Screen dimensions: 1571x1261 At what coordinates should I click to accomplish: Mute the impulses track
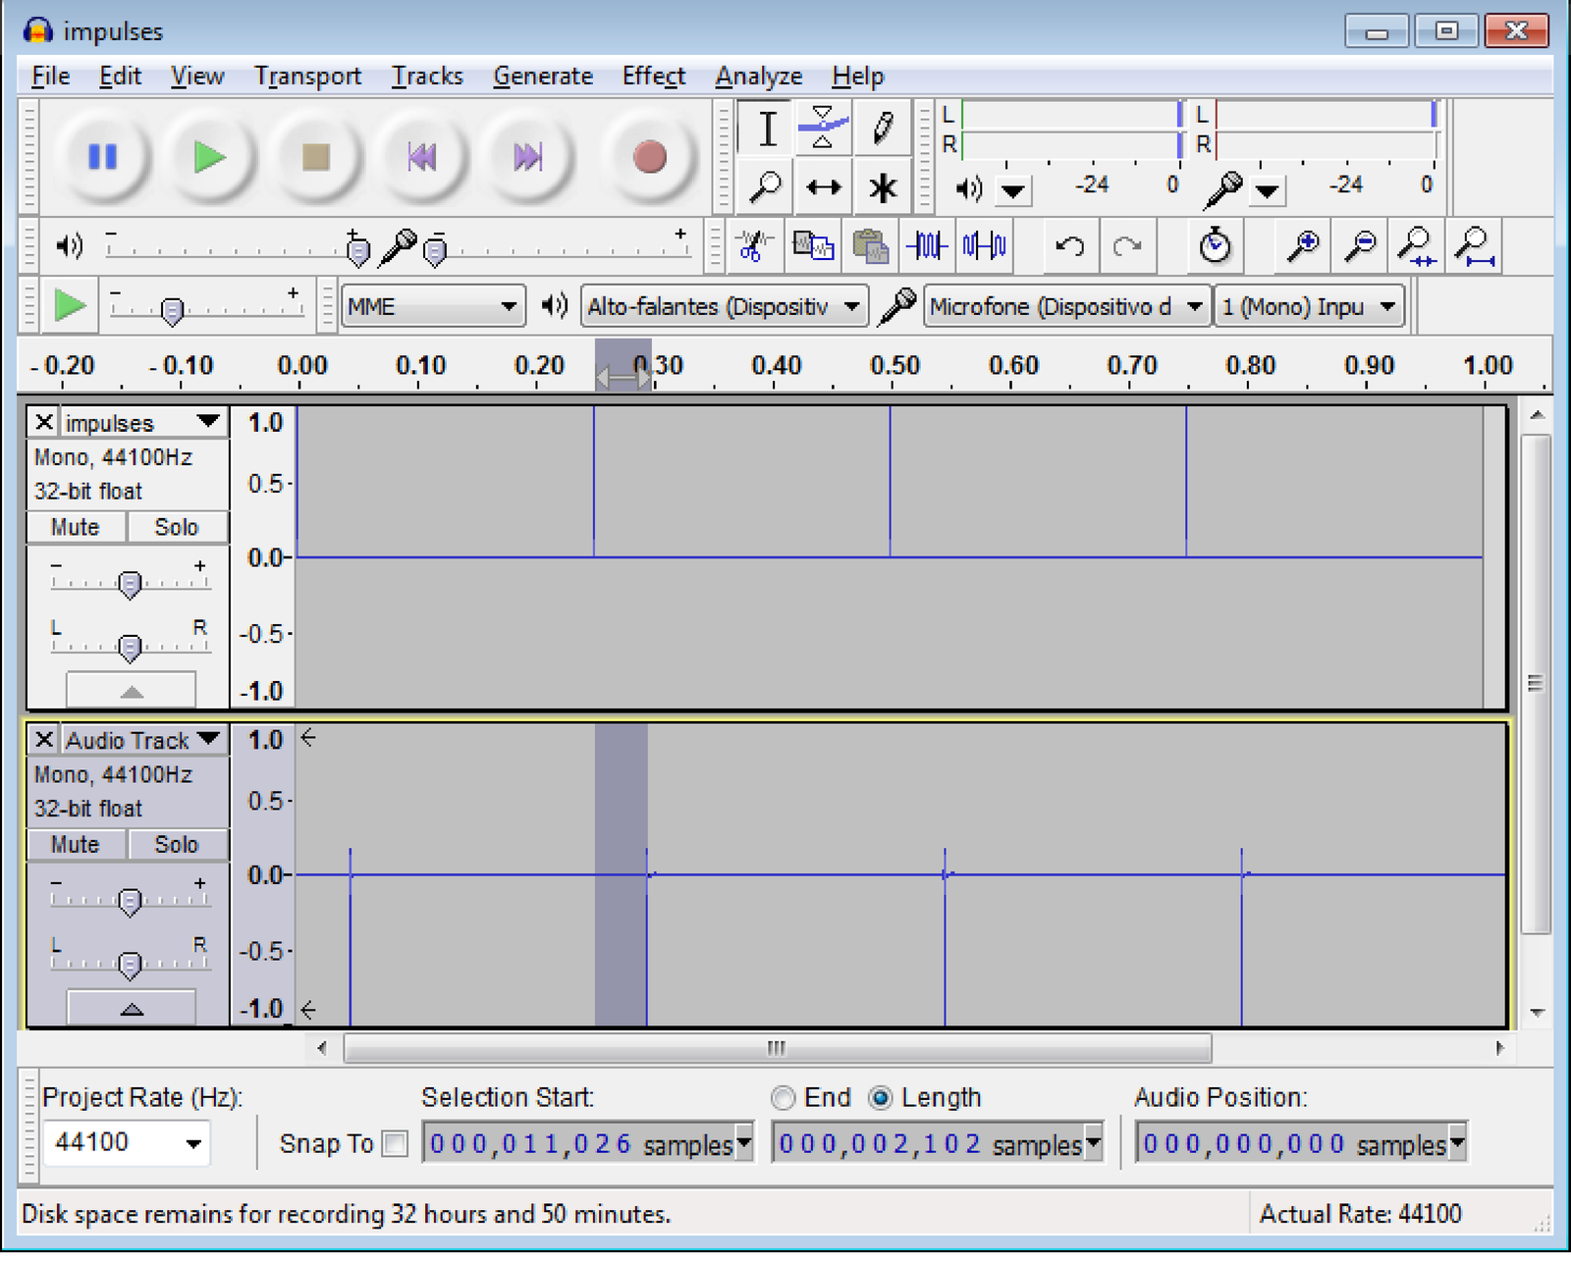76,527
